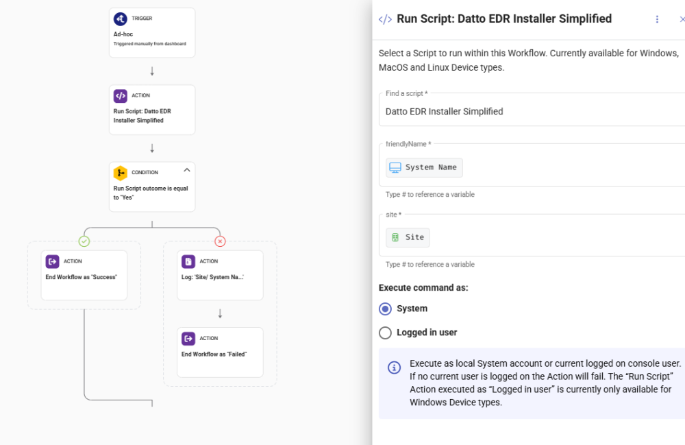Click the Execute command as label
685x445 pixels.
pyautogui.click(x=423, y=287)
